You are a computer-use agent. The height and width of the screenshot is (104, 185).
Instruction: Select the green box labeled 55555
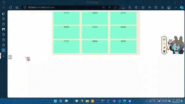[95, 32]
